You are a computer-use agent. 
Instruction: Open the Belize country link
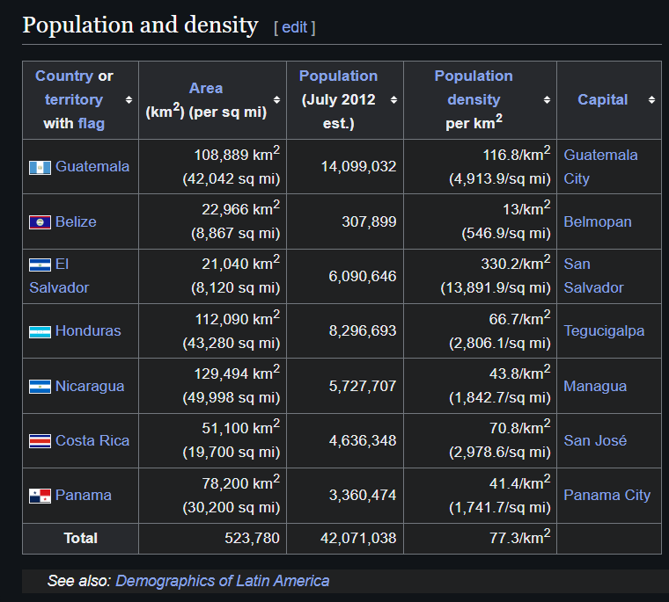tap(76, 222)
